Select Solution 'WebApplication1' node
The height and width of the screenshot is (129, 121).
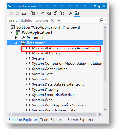pyautogui.click(x=48, y=27)
